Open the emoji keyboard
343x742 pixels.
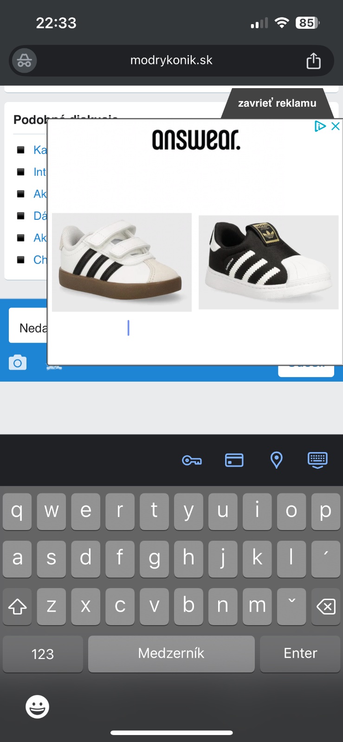[x=37, y=707]
